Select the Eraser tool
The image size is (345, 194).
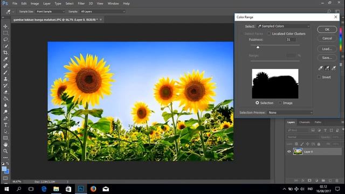pyautogui.click(x=5, y=92)
